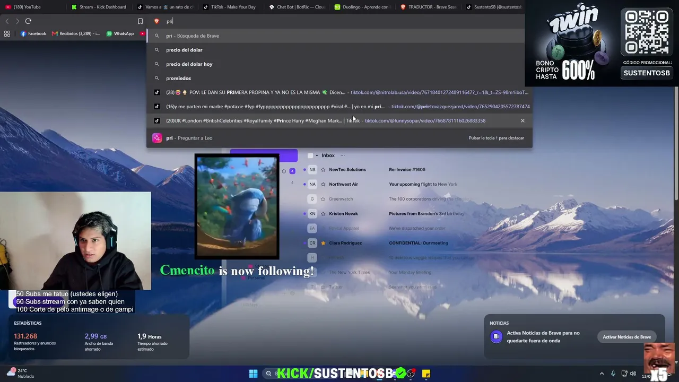Switch to the Duolingo tab
This screenshot has height=382, width=679.
coord(362,7)
